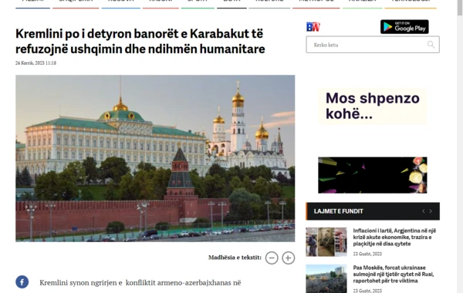The image size is (463, 293).
Task: Increase text size with the plus button
Action: pyautogui.click(x=288, y=258)
